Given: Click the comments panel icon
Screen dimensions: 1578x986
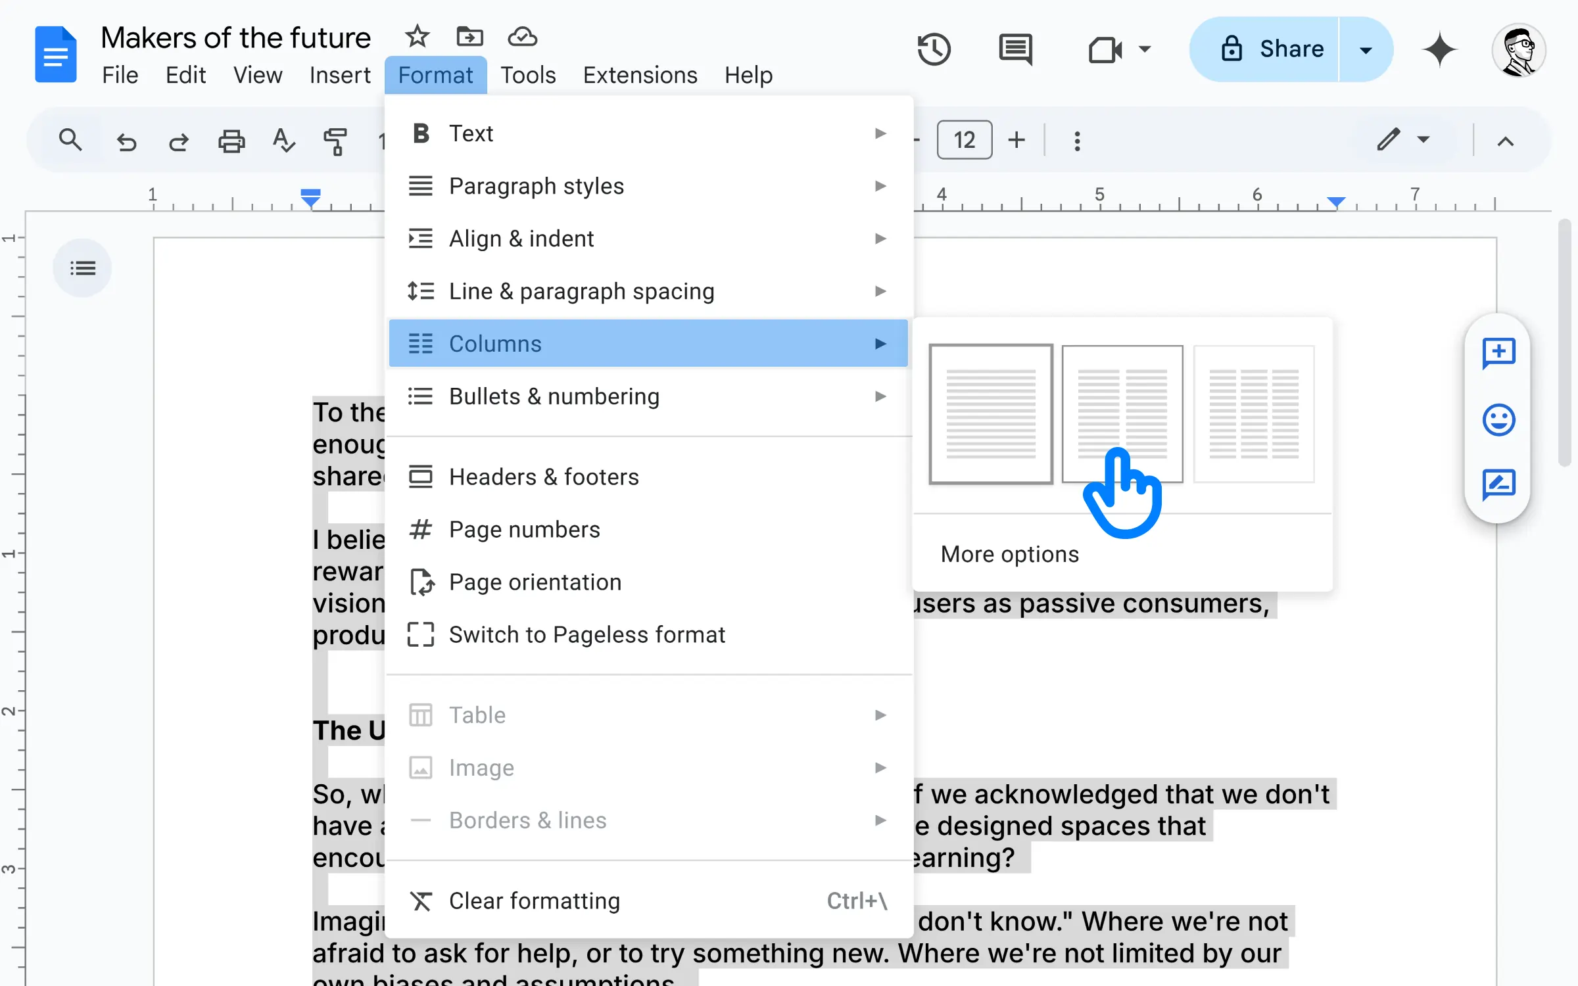Looking at the screenshot, I should (1013, 49).
